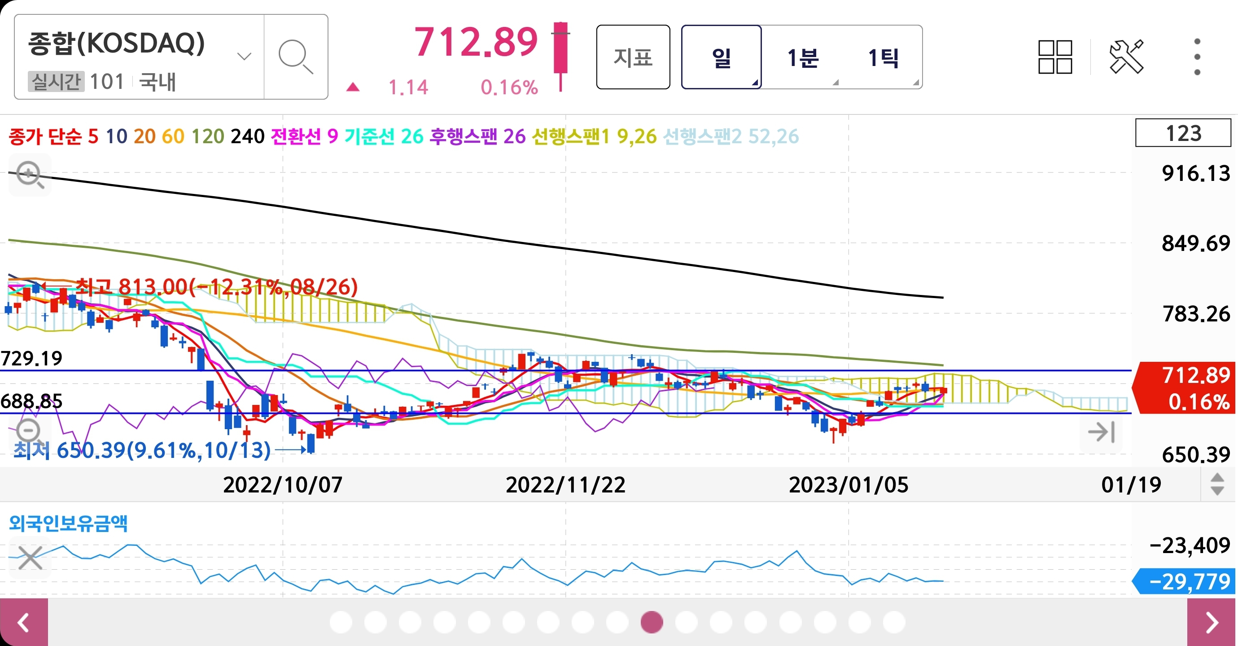Close the 외국인보유금액 indicator panel
The height and width of the screenshot is (646, 1238).
[x=30, y=558]
